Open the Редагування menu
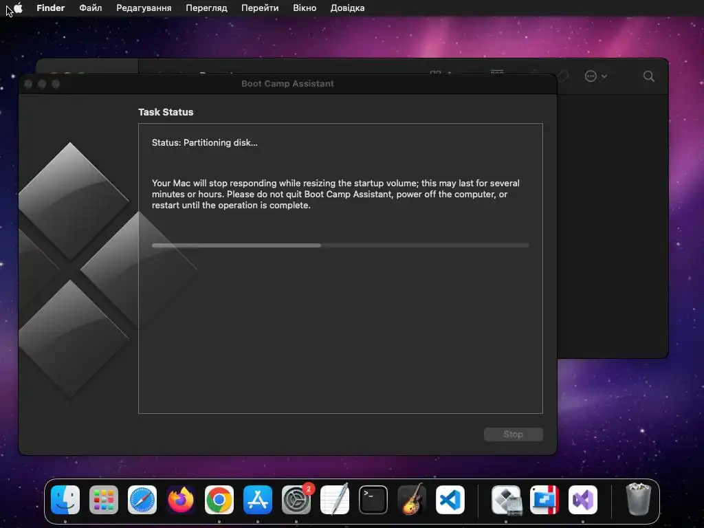704x528 pixels. (144, 8)
